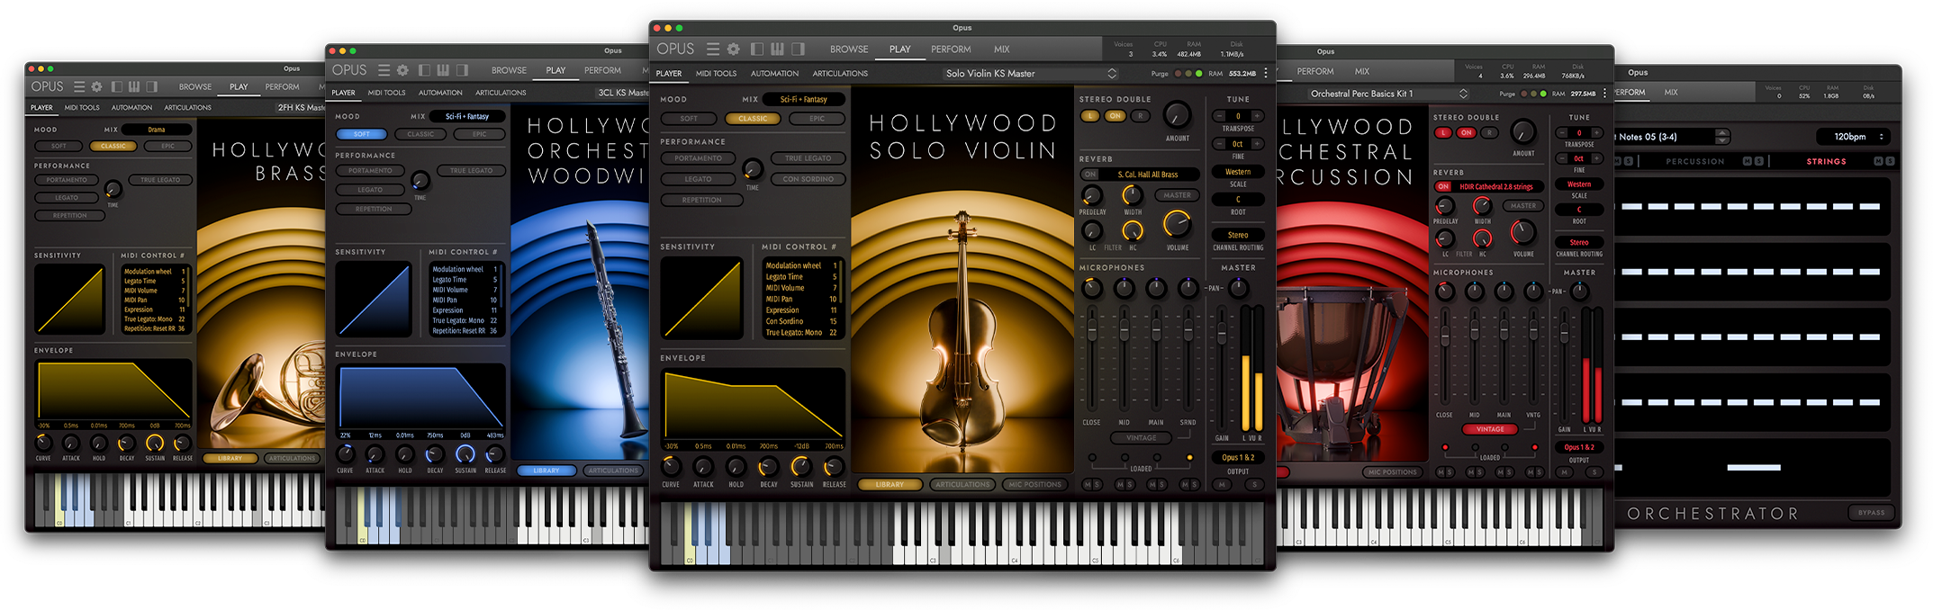Switch to MIX tab in Solo Violin window
1933x610 pixels.
pyautogui.click(x=1002, y=49)
